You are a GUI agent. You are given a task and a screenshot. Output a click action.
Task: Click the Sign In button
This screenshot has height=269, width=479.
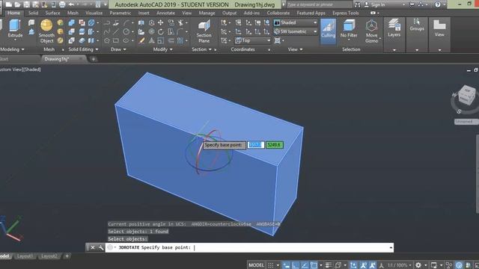tap(375, 4)
